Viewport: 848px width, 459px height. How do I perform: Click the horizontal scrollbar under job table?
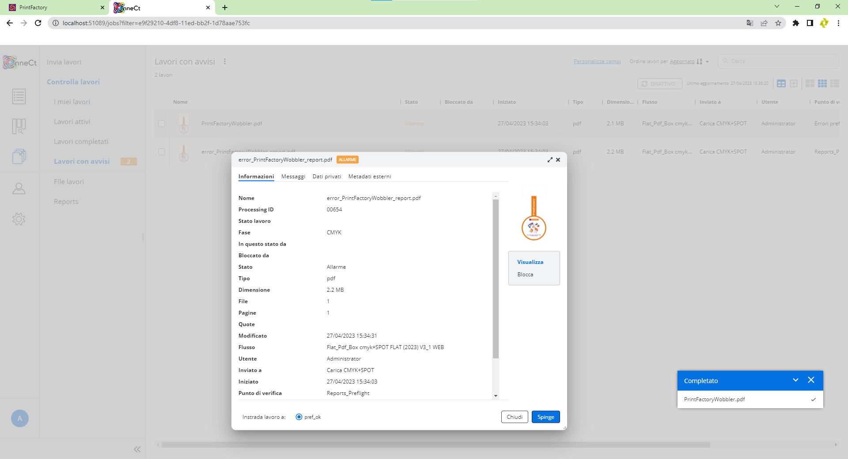pos(435,445)
